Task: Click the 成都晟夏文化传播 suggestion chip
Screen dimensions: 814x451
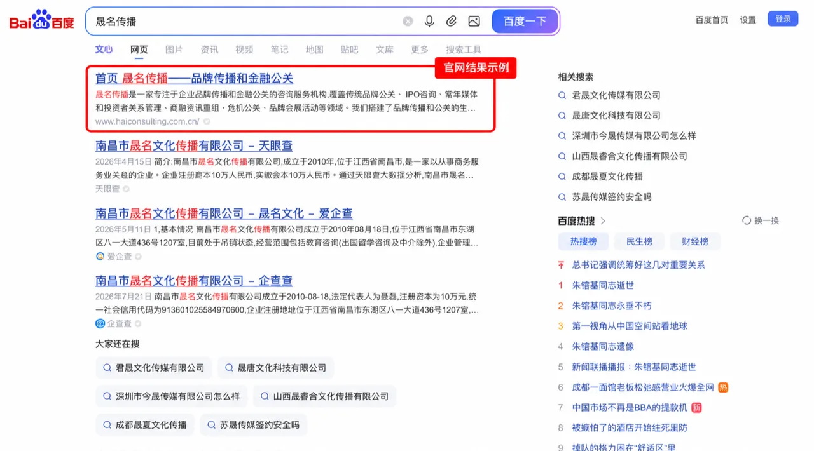Action: pyautogui.click(x=145, y=425)
